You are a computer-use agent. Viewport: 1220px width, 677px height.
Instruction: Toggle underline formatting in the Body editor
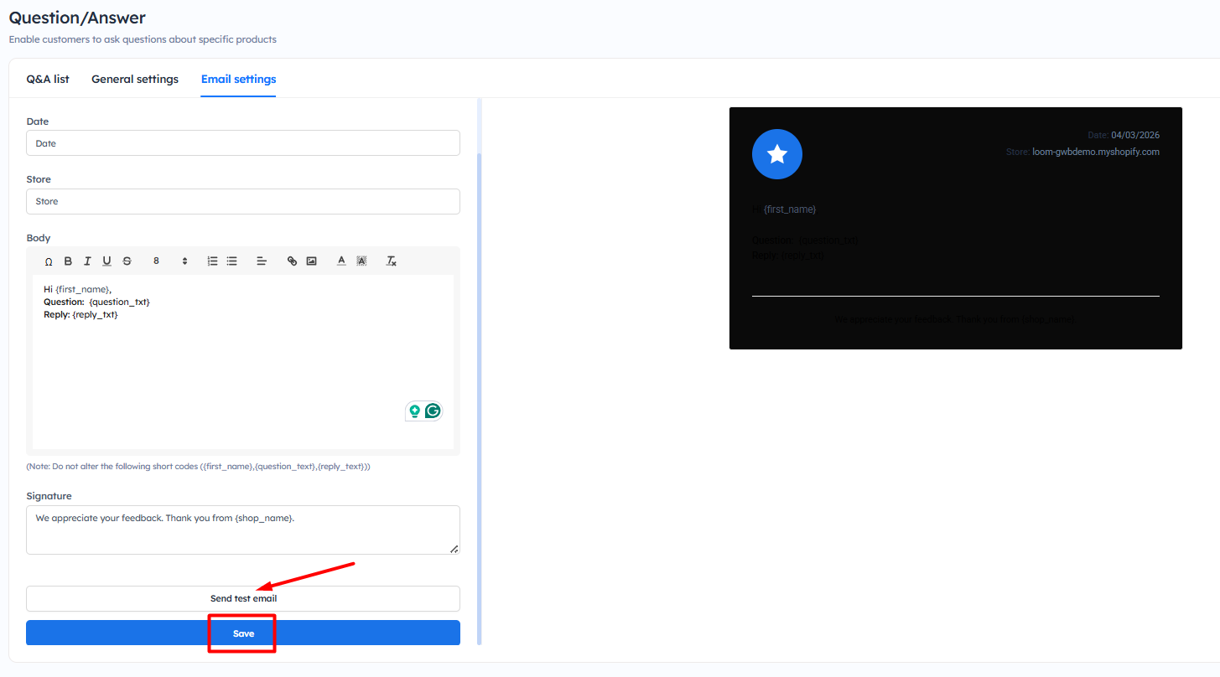[106, 261]
